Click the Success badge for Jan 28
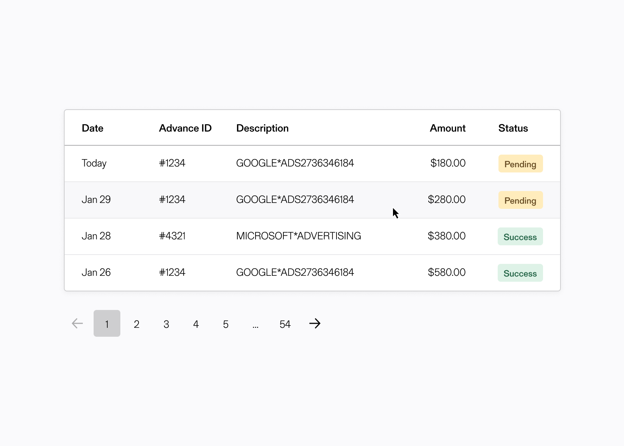Image resolution: width=624 pixels, height=446 pixels. 520,237
